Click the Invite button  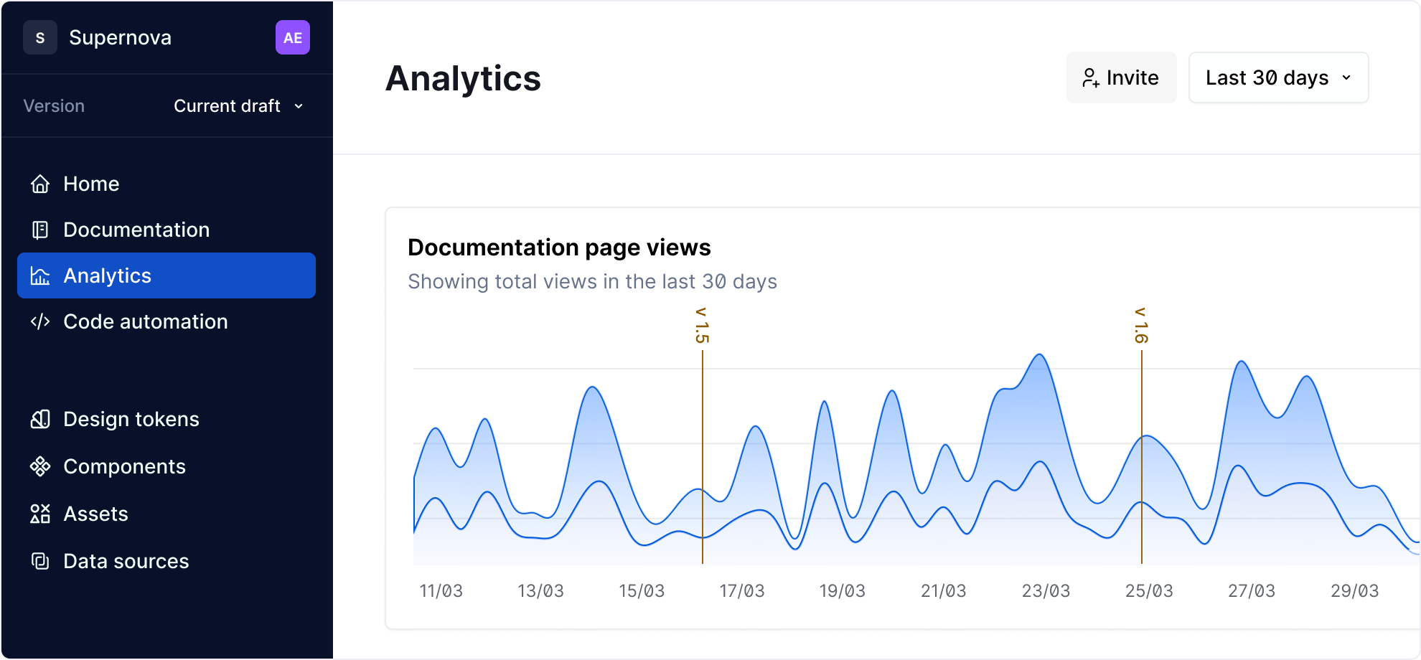(x=1122, y=77)
